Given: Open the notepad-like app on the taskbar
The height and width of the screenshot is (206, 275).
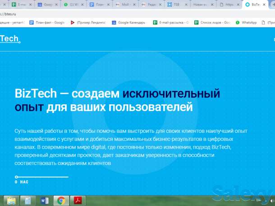Looking at the screenshot, I should 28,201.
